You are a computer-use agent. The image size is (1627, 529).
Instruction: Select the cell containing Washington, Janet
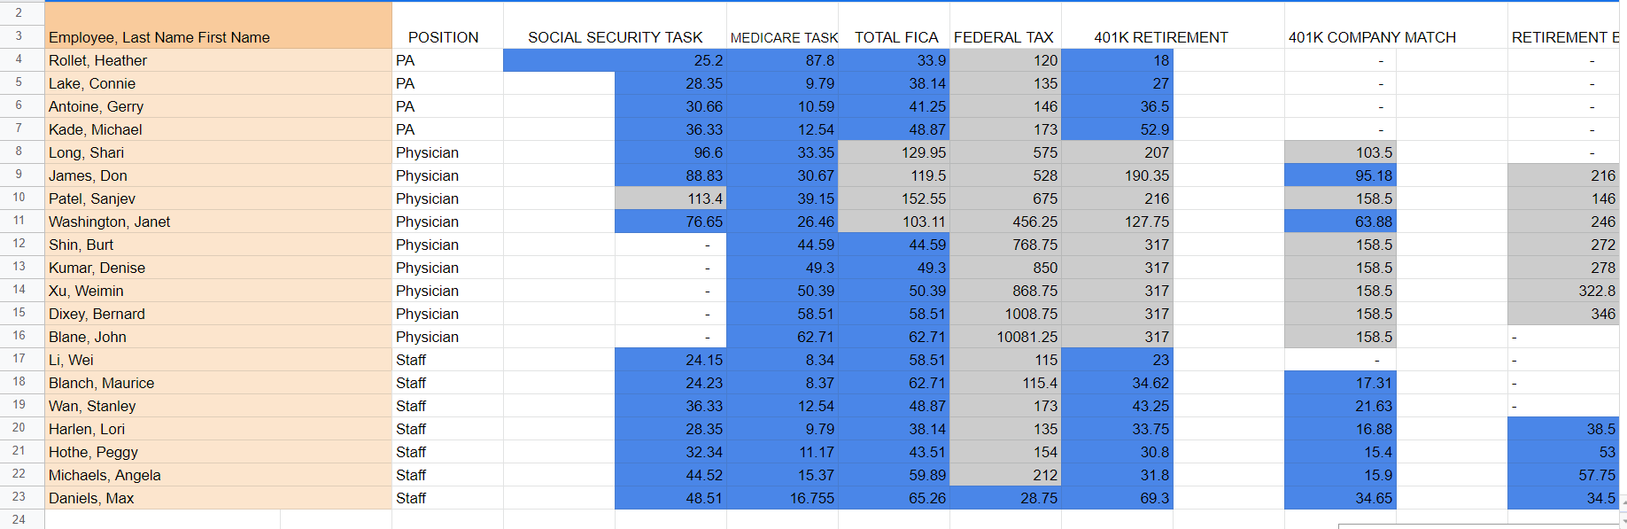219,222
